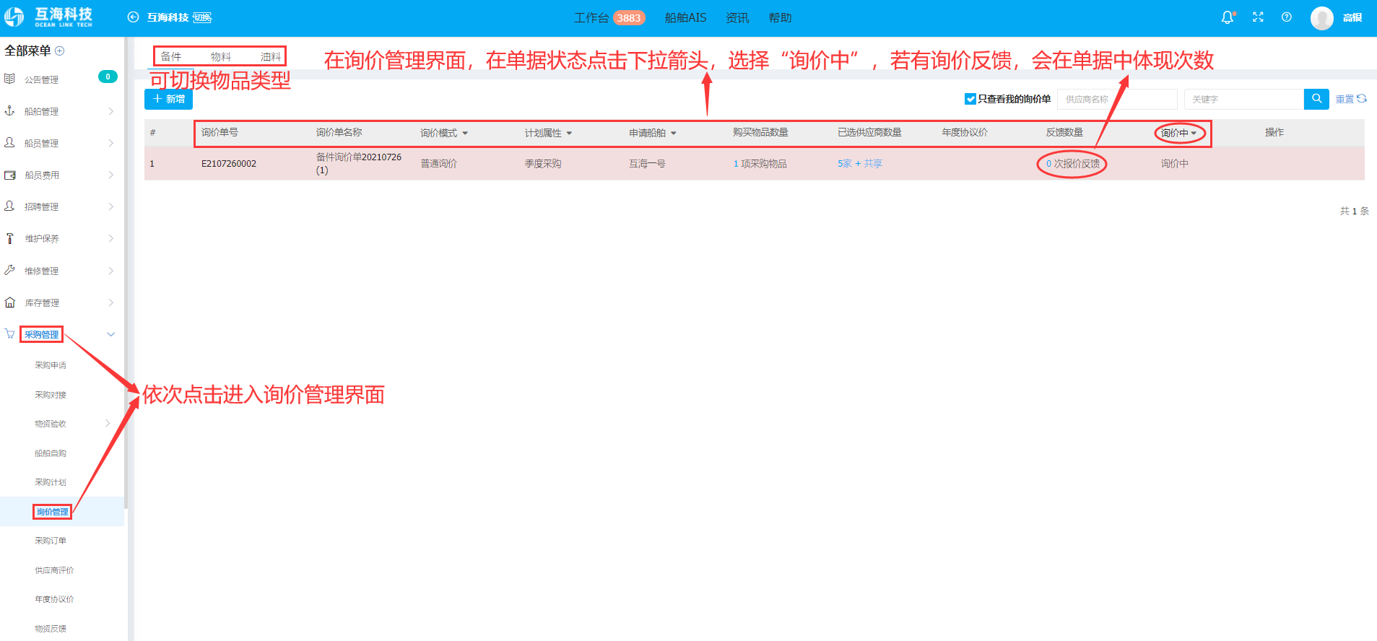Open 物资反馈 in the sidebar

(51, 629)
